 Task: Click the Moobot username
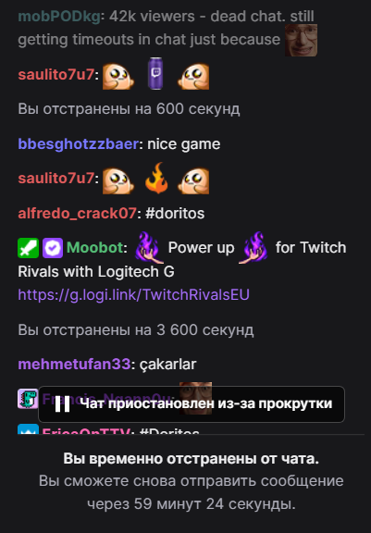(x=94, y=248)
